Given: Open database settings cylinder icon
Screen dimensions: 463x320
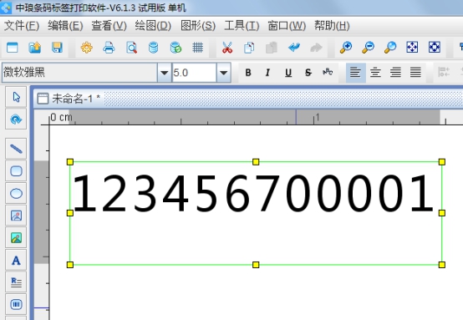Looking at the screenshot, I should 153,48.
